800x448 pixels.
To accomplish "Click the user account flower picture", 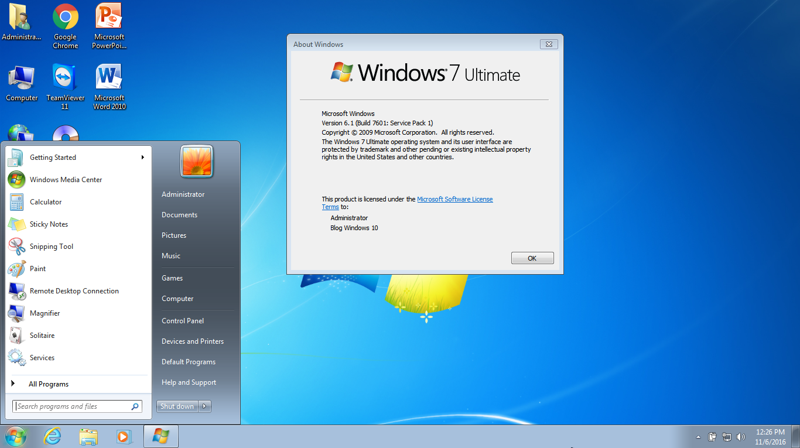I will pyautogui.click(x=197, y=161).
